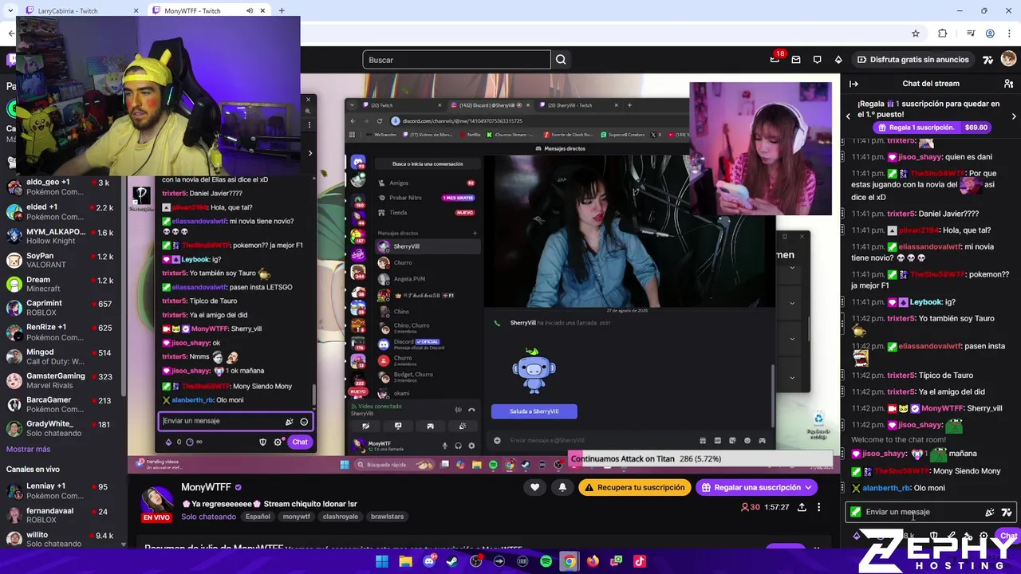Click Solo chateando category link under title
The image size is (1021, 574).
pos(208,517)
